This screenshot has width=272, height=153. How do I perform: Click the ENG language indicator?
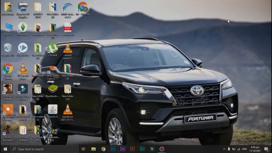pos(244,149)
